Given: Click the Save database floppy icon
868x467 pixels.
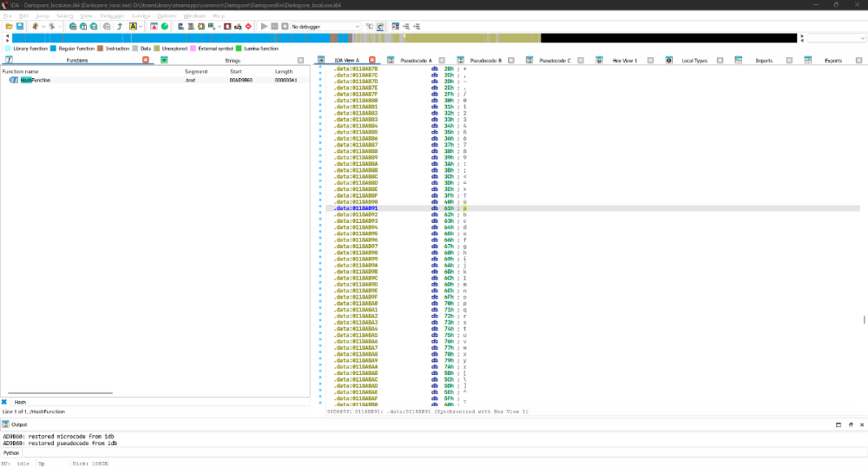Looking at the screenshot, I should click(18, 27).
